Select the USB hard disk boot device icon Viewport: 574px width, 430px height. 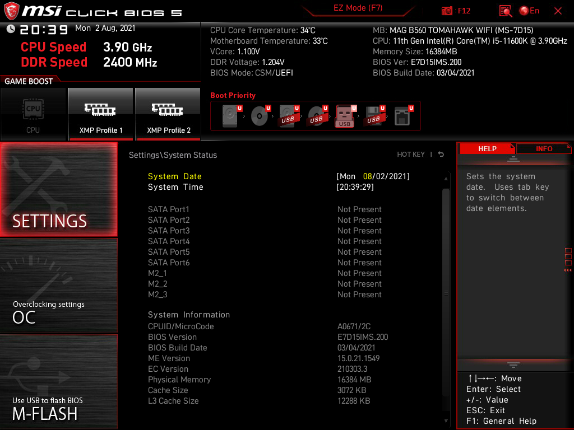click(289, 116)
